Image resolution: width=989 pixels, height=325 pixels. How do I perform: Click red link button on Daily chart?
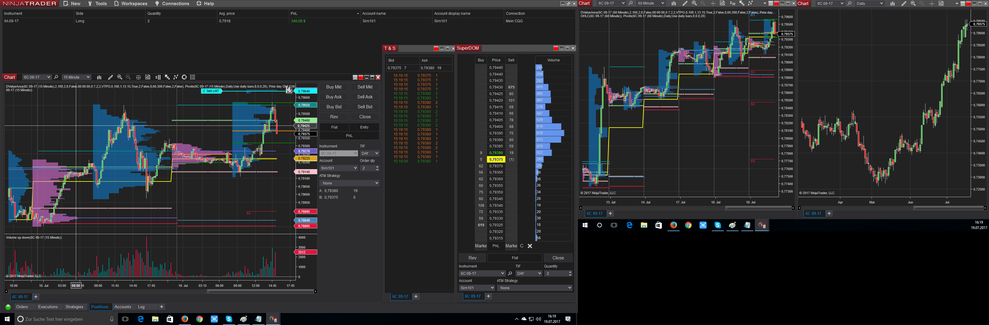click(968, 3)
